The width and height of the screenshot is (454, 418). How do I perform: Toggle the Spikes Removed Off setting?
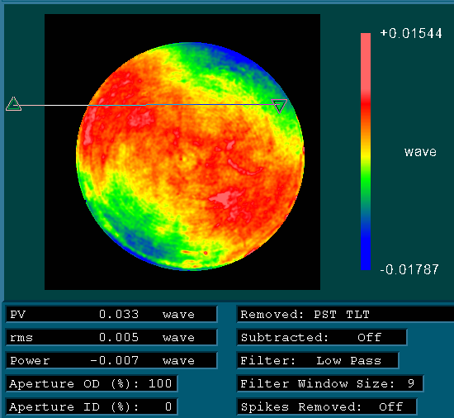pos(327,406)
